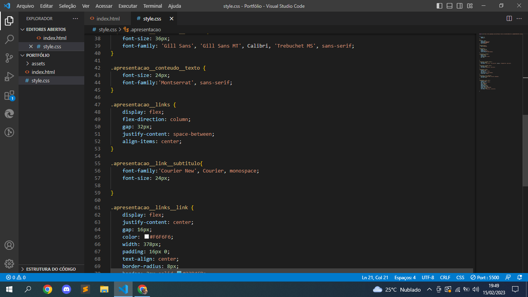Open the Terminal menu

tap(153, 6)
